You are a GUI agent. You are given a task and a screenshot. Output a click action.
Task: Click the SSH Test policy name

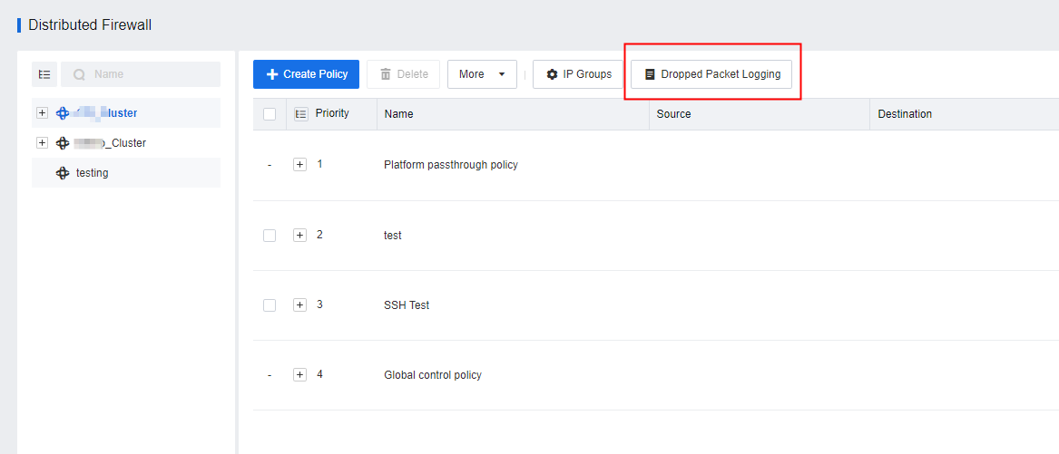pyautogui.click(x=407, y=304)
